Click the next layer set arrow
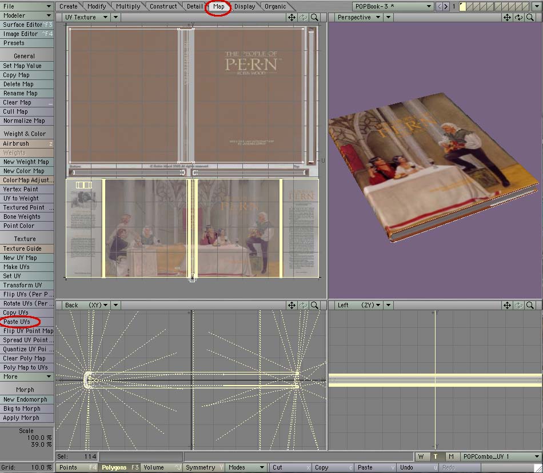 446,6
